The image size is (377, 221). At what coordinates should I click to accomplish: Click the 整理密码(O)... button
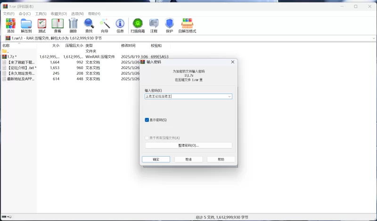[x=188, y=145]
